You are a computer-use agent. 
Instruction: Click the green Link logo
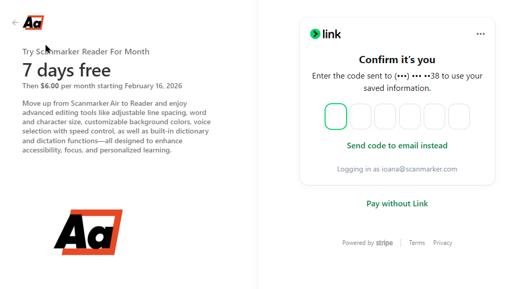(326, 34)
